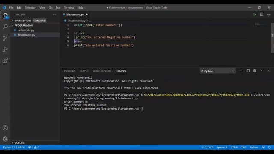The height and width of the screenshot is (154, 274).
Task: Place cursor on line 1 x=int input code
Action: [x=98, y=25]
